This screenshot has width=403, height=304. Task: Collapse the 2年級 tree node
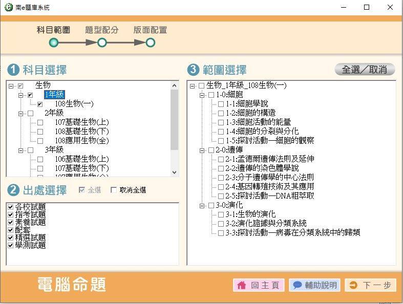pyautogui.click(x=20, y=113)
